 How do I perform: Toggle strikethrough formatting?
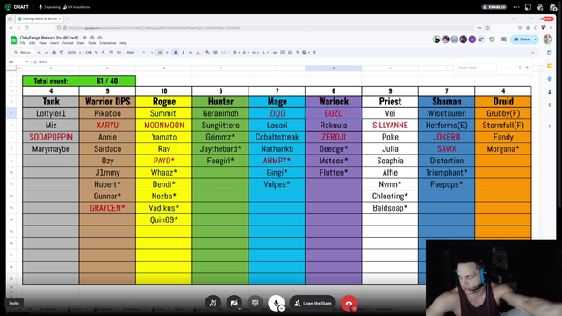click(x=191, y=53)
